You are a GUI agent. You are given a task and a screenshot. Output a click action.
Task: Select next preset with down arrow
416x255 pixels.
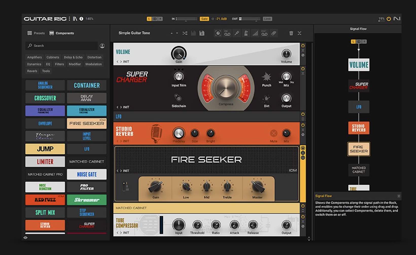tap(177, 33)
